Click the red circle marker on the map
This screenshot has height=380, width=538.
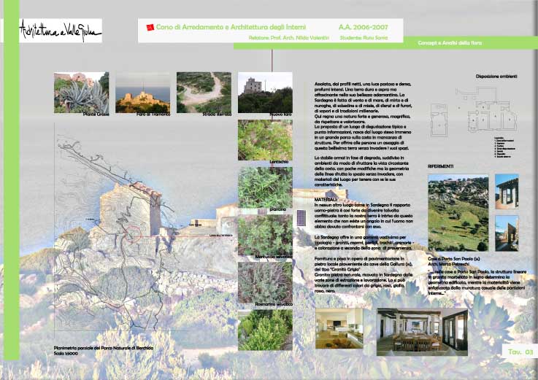[x=132, y=235]
